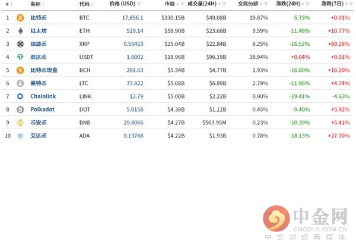
Task: Click 7-day change +27.70%
Action: tap(339, 136)
